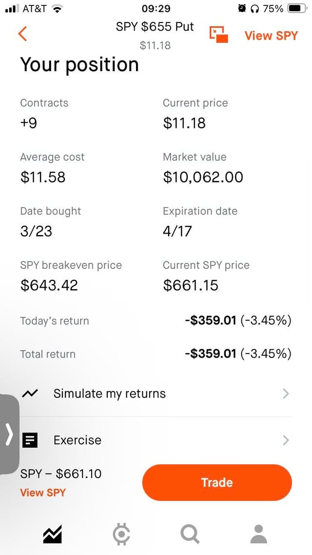Open the search magnifier tab
The image size is (312, 555).
pos(190,535)
